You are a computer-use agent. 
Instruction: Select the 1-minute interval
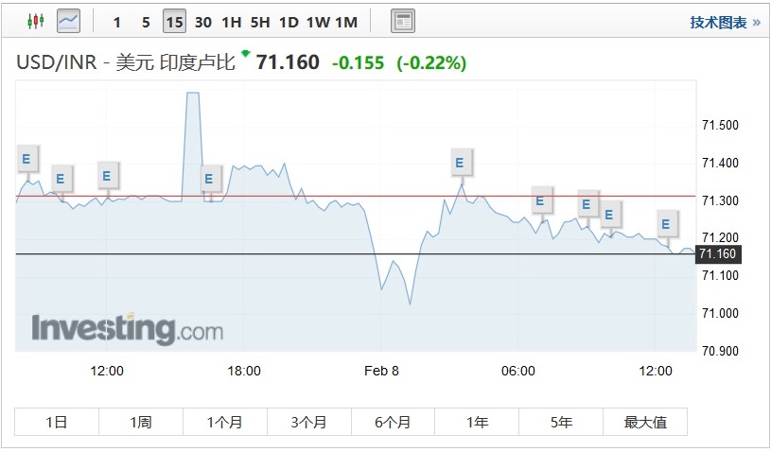116,22
